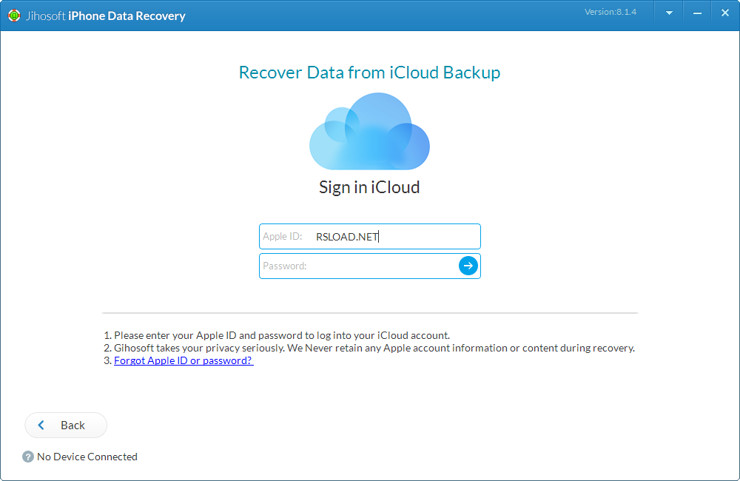Open the Forgot Apple ID or password link
Image resolution: width=740 pixels, height=481 pixels.
184,360
